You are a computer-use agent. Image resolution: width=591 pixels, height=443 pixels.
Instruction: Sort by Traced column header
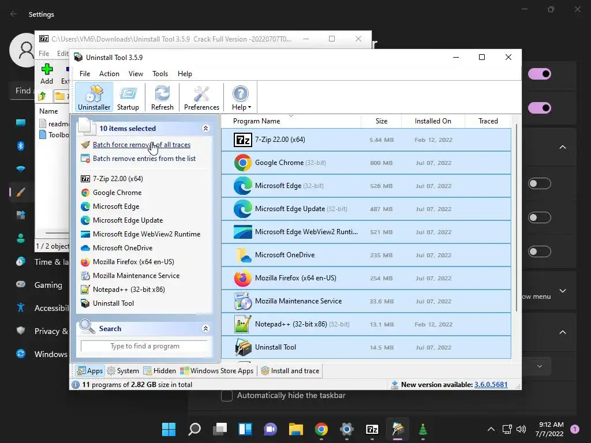click(x=488, y=121)
